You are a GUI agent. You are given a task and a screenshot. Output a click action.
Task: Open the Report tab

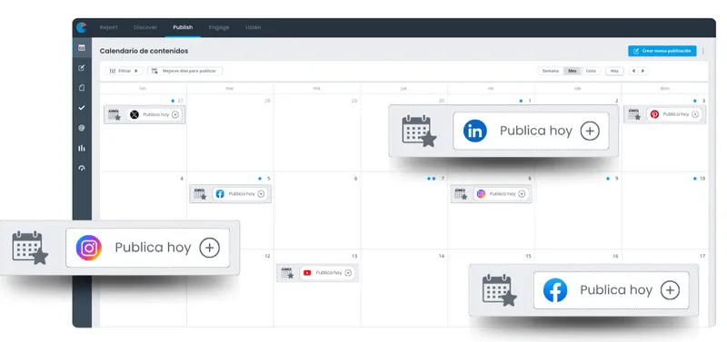(108, 27)
